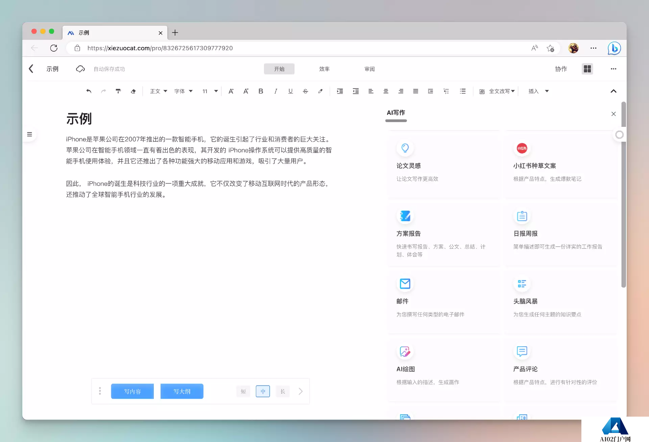The height and width of the screenshot is (442, 649).
Task: Toggle bold formatting
Action: click(261, 91)
